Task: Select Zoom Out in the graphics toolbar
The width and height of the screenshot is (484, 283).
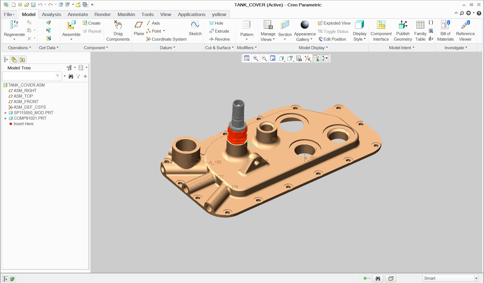Action: click(264, 58)
